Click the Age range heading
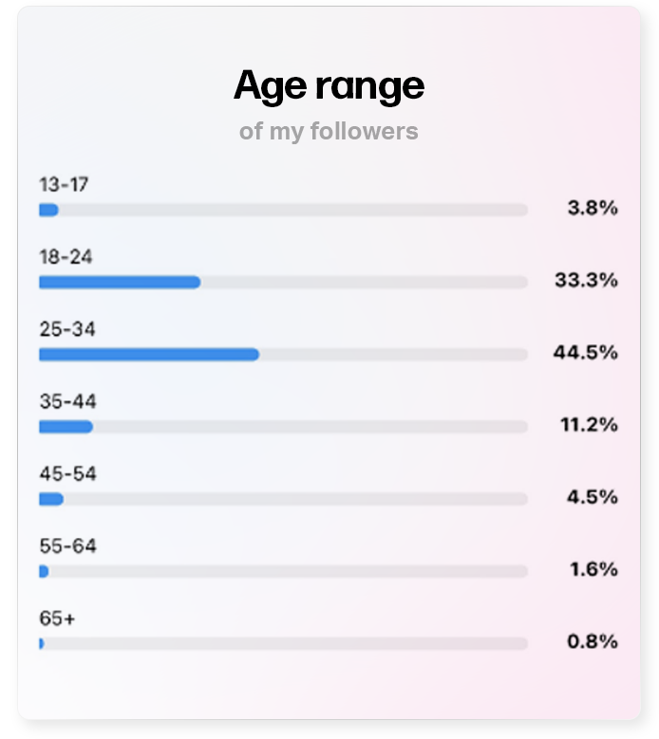This screenshot has height=739, width=659. point(329,86)
